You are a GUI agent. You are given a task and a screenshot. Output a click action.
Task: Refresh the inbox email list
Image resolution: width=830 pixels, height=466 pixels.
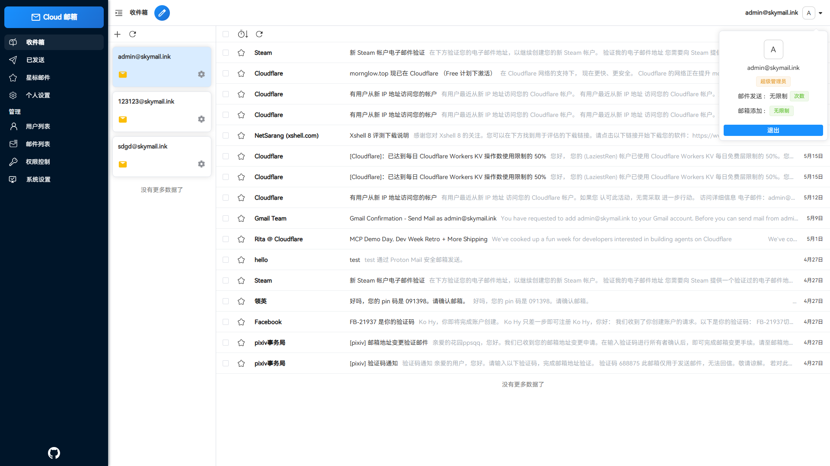[x=259, y=34]
